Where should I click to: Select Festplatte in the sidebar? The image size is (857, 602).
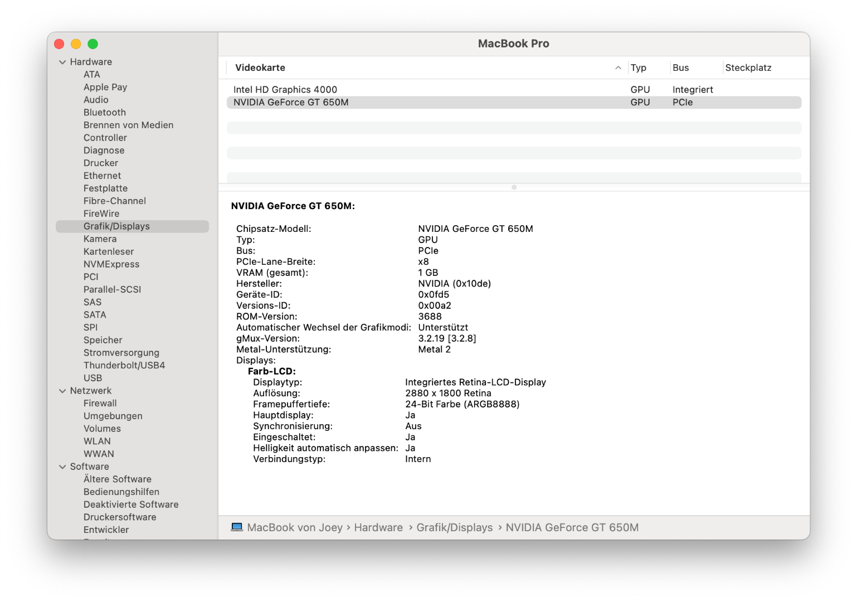(105, 188)
